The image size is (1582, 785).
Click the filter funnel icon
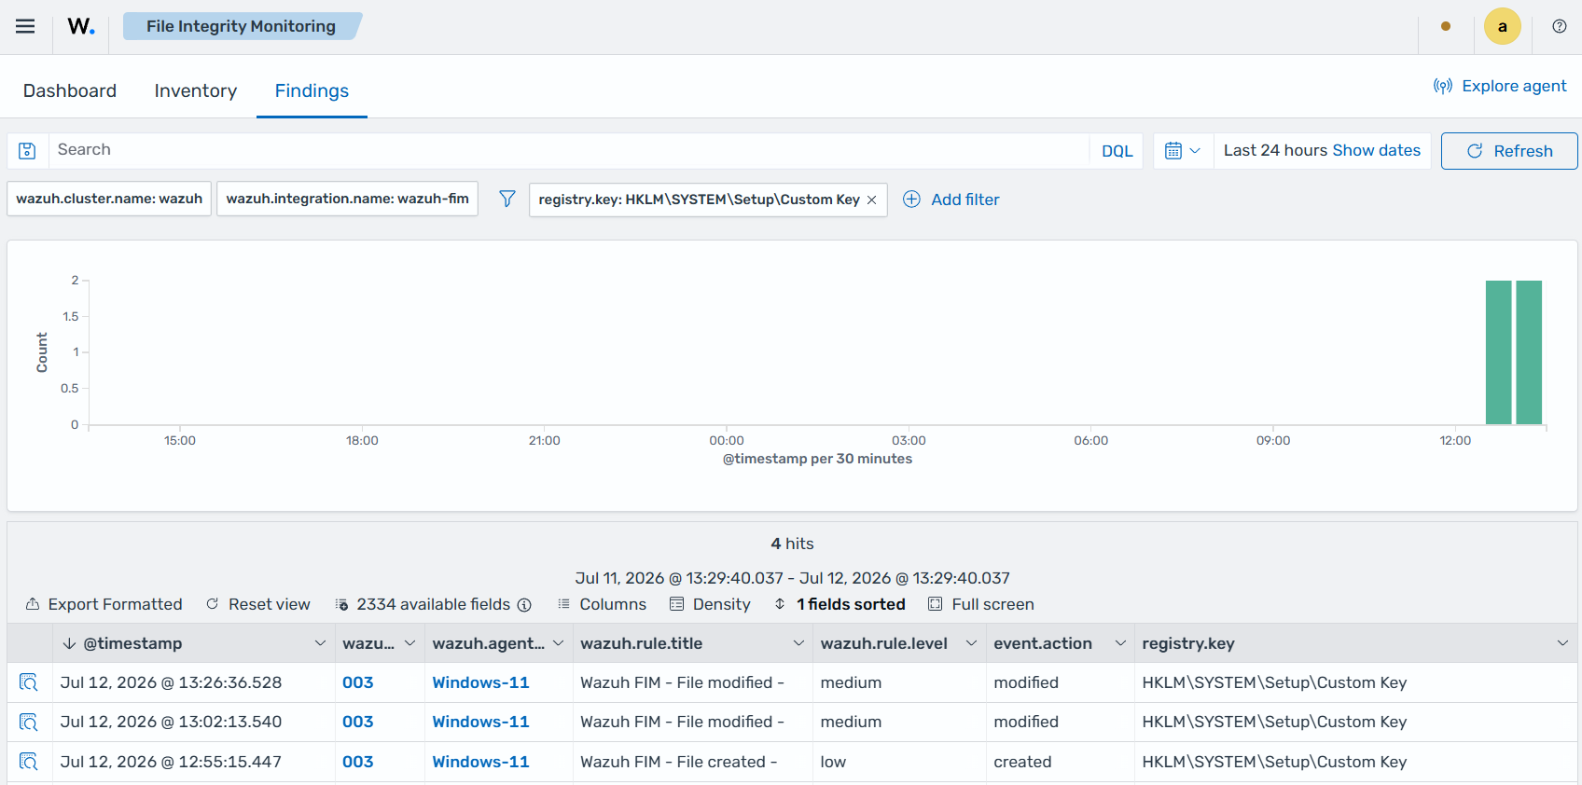point(507,199)
